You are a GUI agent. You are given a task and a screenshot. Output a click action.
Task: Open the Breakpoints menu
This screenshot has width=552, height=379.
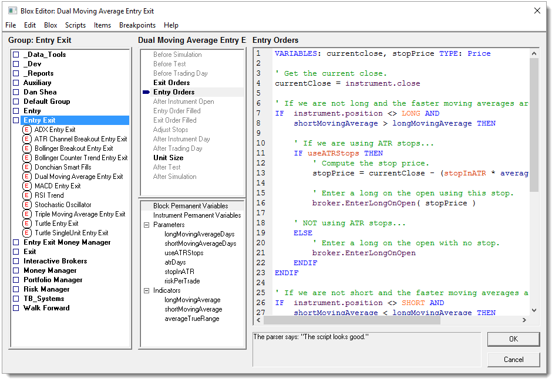click(x=137, y=25)
